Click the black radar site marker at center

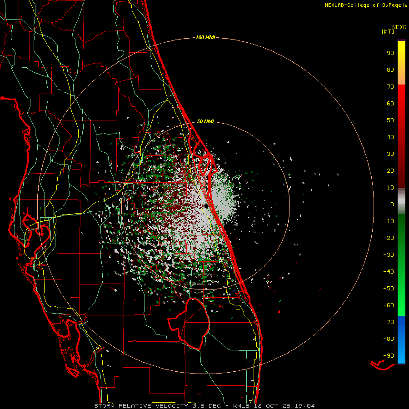point(206,206)
